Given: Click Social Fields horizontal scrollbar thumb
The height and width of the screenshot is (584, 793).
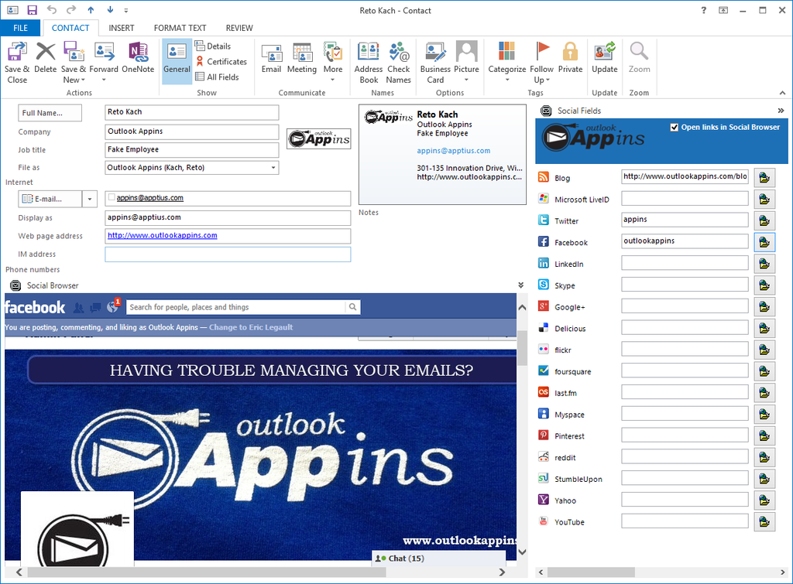Looking at the screenshot, I should point(591,572).
